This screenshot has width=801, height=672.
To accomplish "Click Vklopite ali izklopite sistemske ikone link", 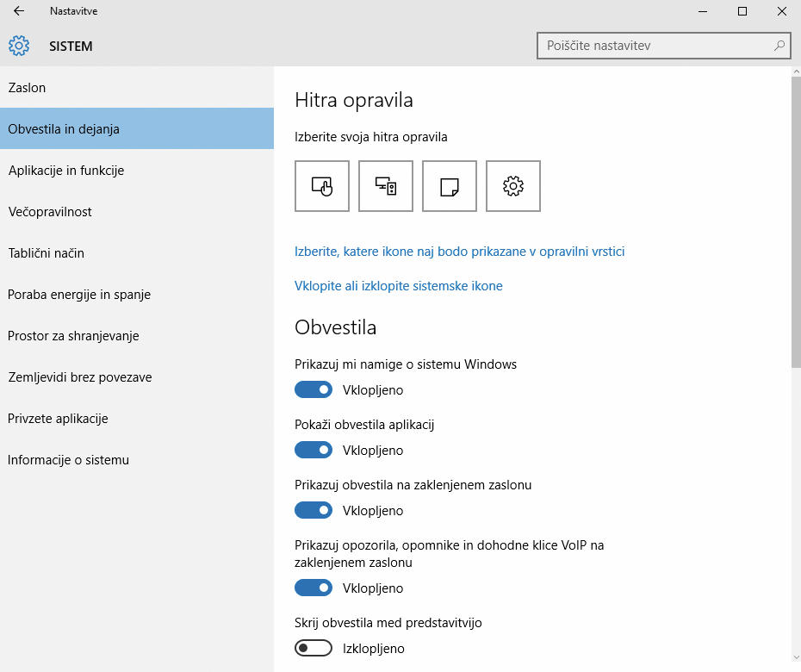I will tap(399, 286).
